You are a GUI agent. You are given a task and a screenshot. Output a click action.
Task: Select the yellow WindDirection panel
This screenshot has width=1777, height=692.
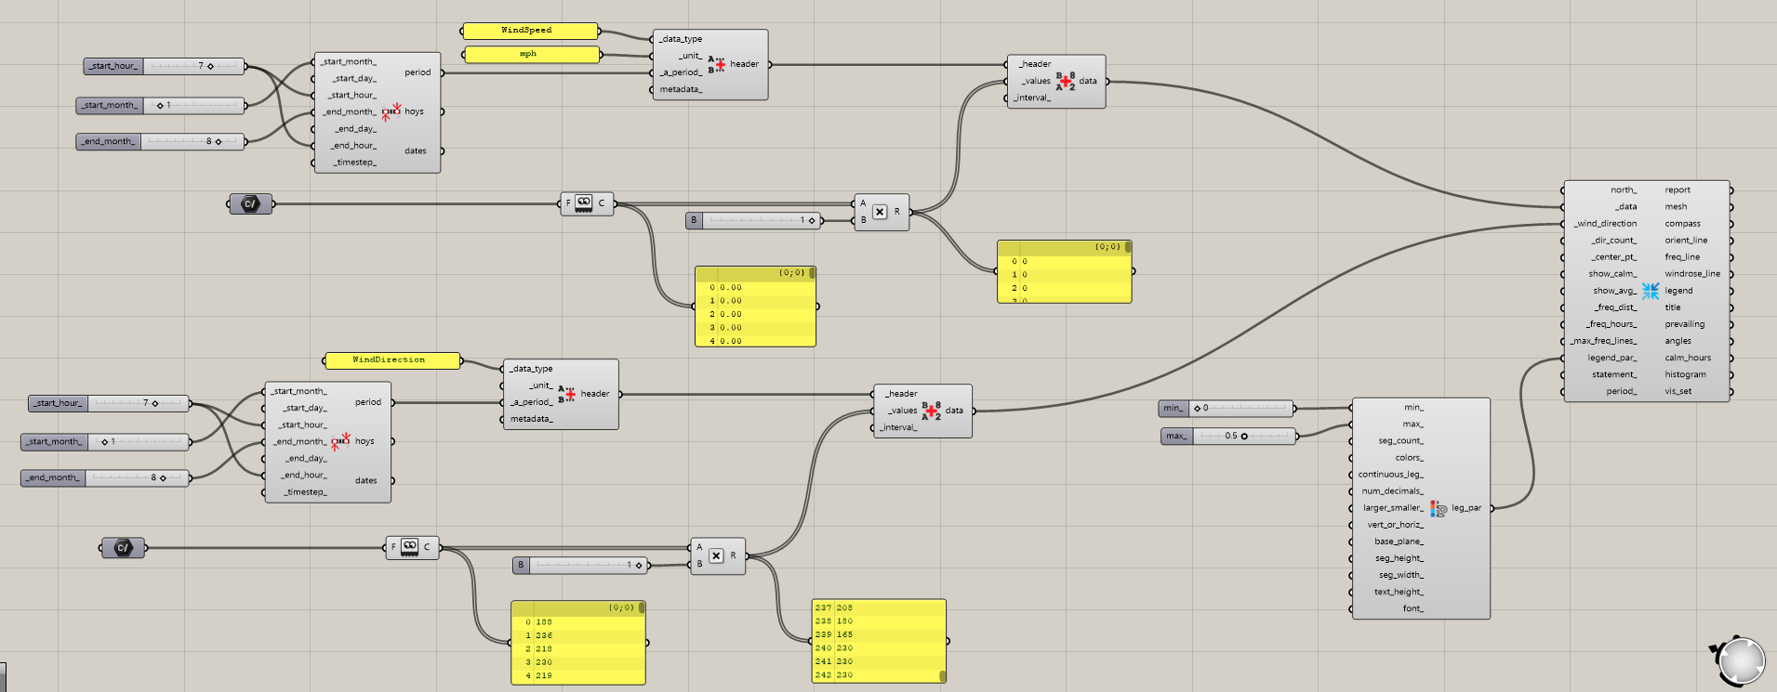[391, 360]
